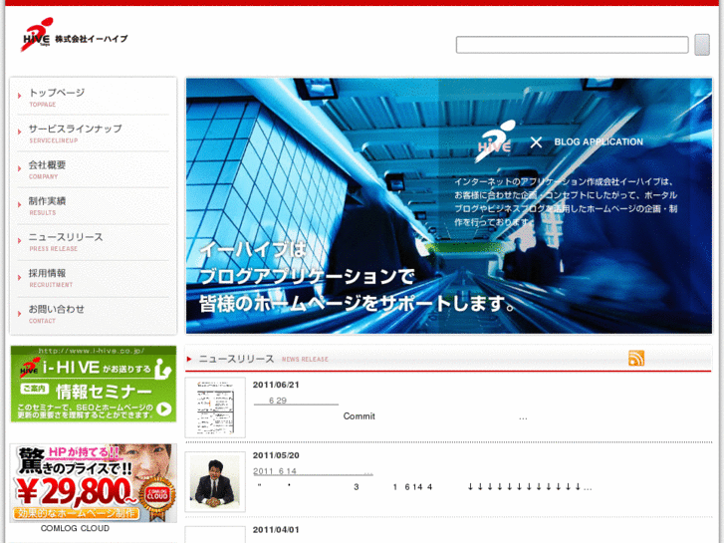Screen dimensions: 724x543
Task: Open the 2011/06/21 news thumbnail
Action: 215,407
